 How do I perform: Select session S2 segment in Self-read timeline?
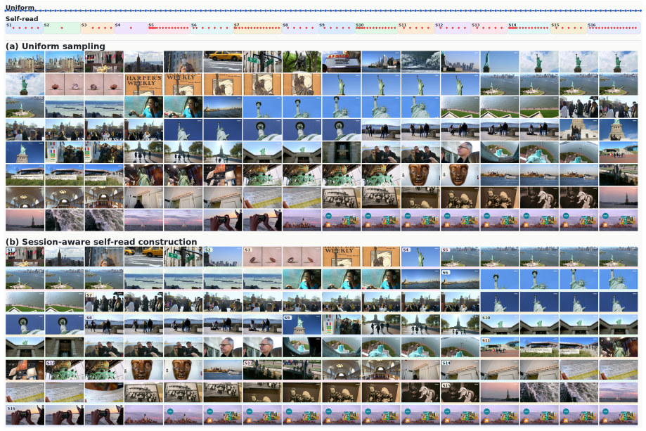pos(62,28)
